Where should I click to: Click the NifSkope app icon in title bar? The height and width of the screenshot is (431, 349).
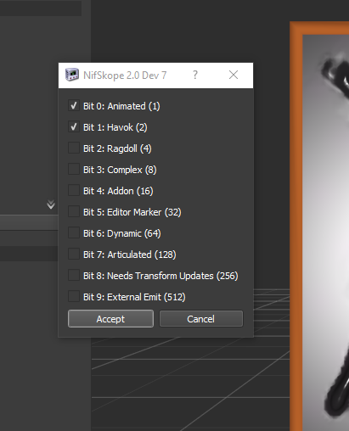(72, 75)
